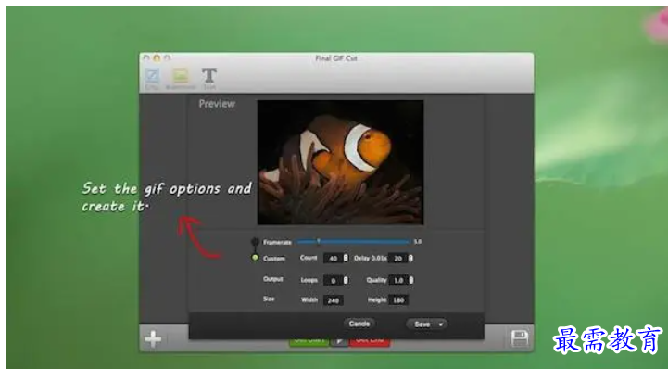
Task: Click the Height input field
Action: coord(398,300)
